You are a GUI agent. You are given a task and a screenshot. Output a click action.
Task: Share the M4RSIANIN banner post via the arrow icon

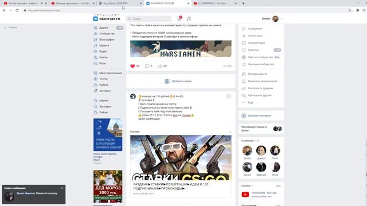click(x=160, y=66)
